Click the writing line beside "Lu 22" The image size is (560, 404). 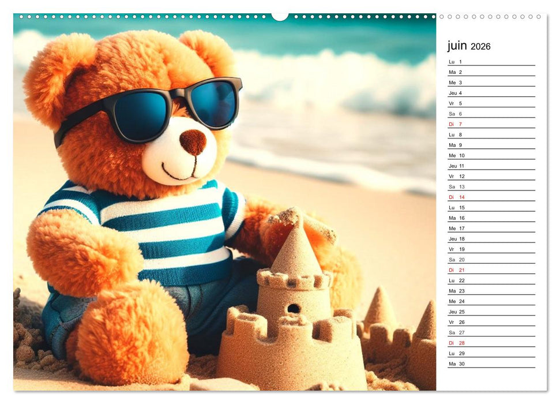click(x=508, y=280)
